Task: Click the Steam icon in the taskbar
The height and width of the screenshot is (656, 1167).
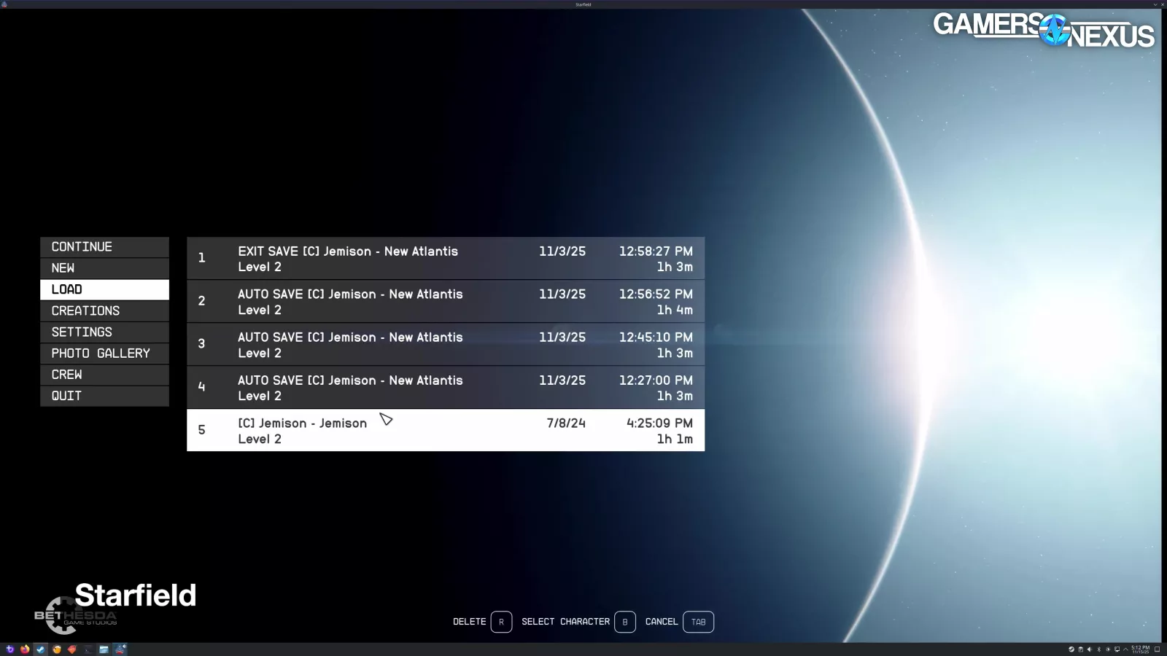Action: pyautogui.click(x=41, y=649)
